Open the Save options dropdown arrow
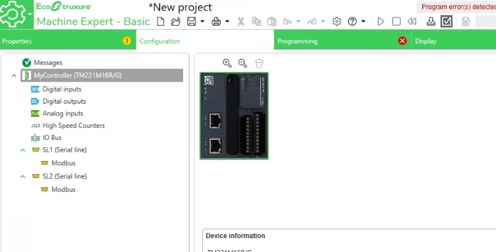 [202, 22]
